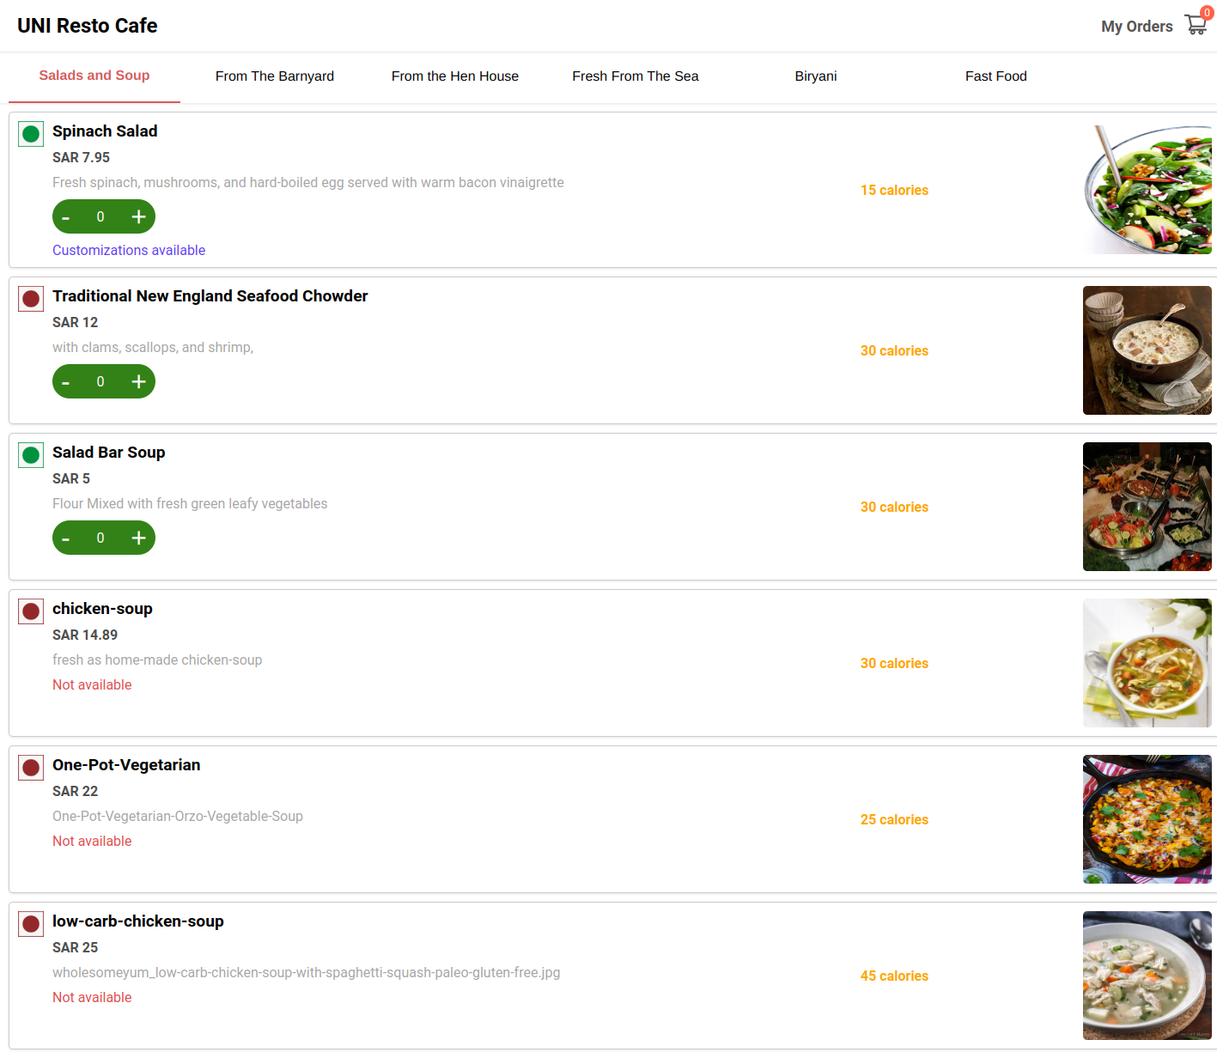Go to My Orders
Screen dimensions: 1217x1058
point(1137,26)
